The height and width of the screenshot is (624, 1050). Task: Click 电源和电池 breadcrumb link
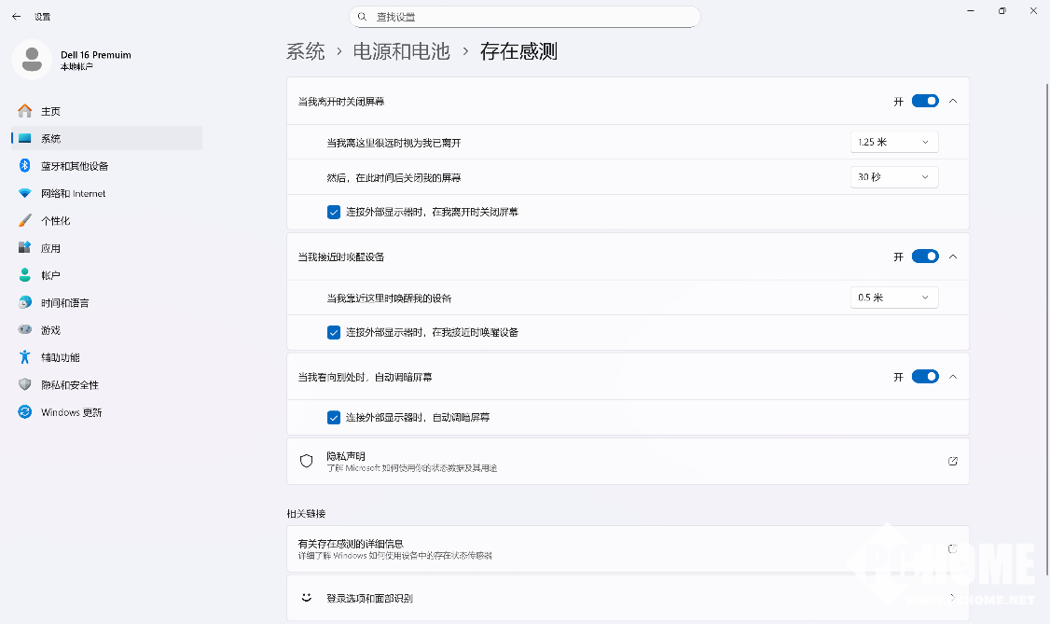pyautogui.click(x=401, y=51)
